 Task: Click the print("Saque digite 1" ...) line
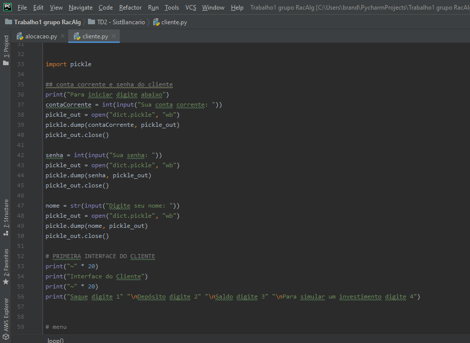(233, 297)
